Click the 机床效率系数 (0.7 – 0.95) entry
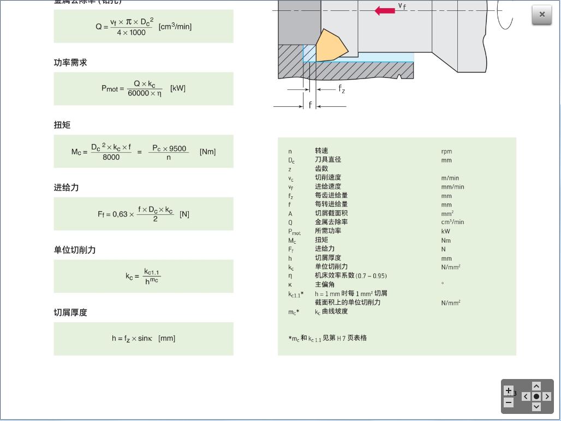The height and width of the screenshot is (421, 561). [x=350, y=275]
